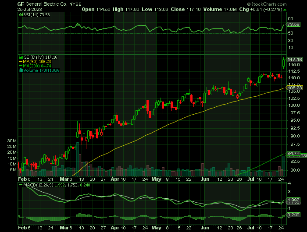This screenshot has height=232, width=307.
Task: Click the 1.992 MACD axis value tag
Action: [x=293, y=200]
